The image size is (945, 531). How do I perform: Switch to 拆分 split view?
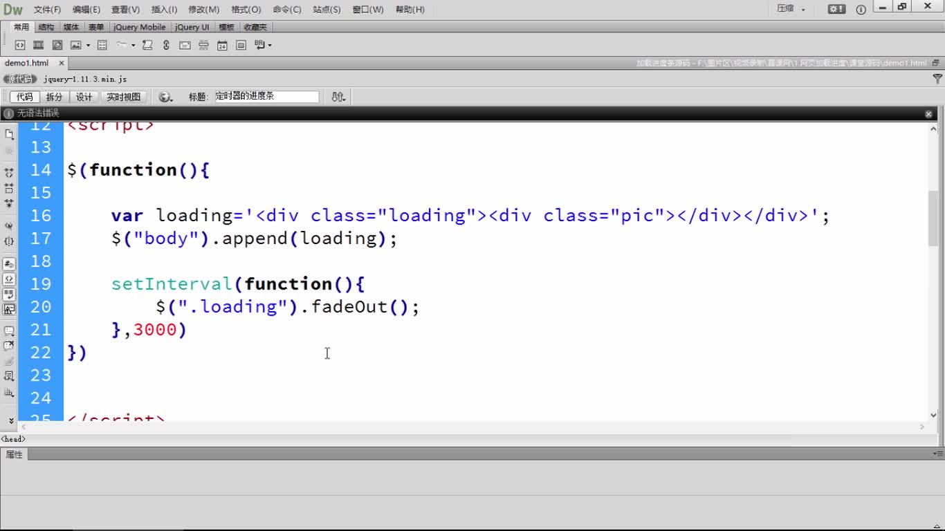(54, 97)
